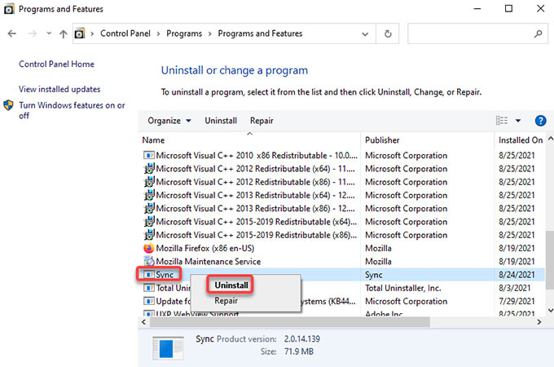Viewport: 554px width, 367px height.
Task: Select the Total Uninstaller program icon
Action: click(149, 288)
